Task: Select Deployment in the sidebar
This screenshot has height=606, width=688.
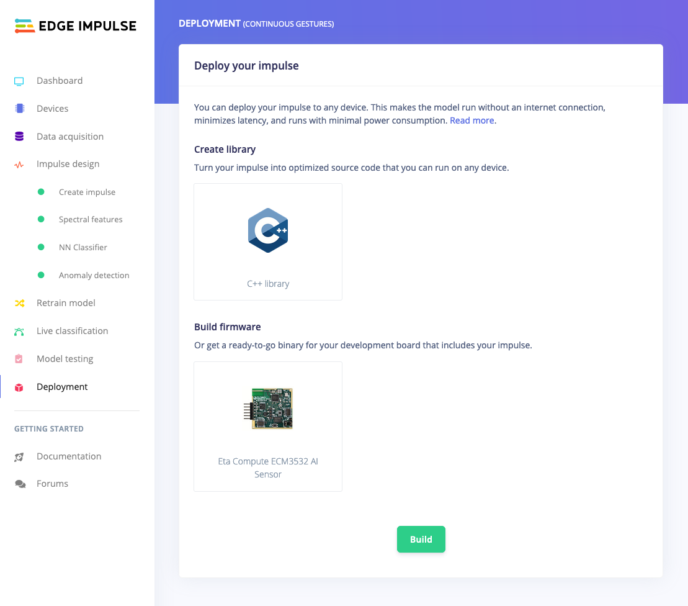Action: tap(62, 387)
